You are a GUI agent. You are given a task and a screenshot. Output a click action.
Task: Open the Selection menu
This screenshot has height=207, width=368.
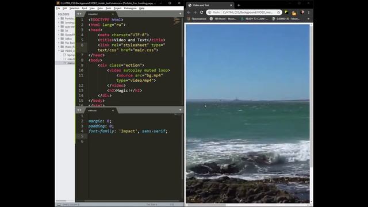click(74, 8)
